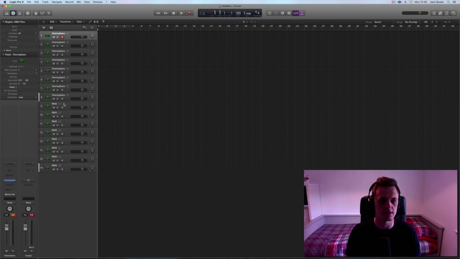Open Quick Help question mark icon
This screenshot has height=259, width=460.
tap(28, 13)
